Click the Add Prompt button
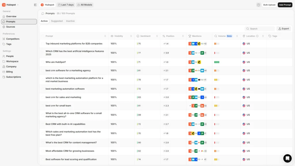Screen dimensions: 295x166 285,5
